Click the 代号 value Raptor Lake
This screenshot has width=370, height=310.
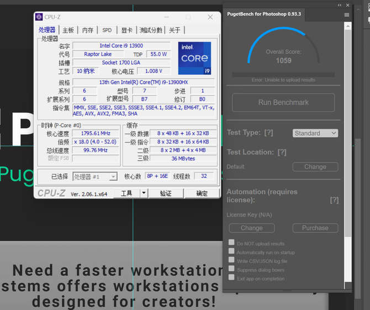pyautogui.click(x=98, y=54)
